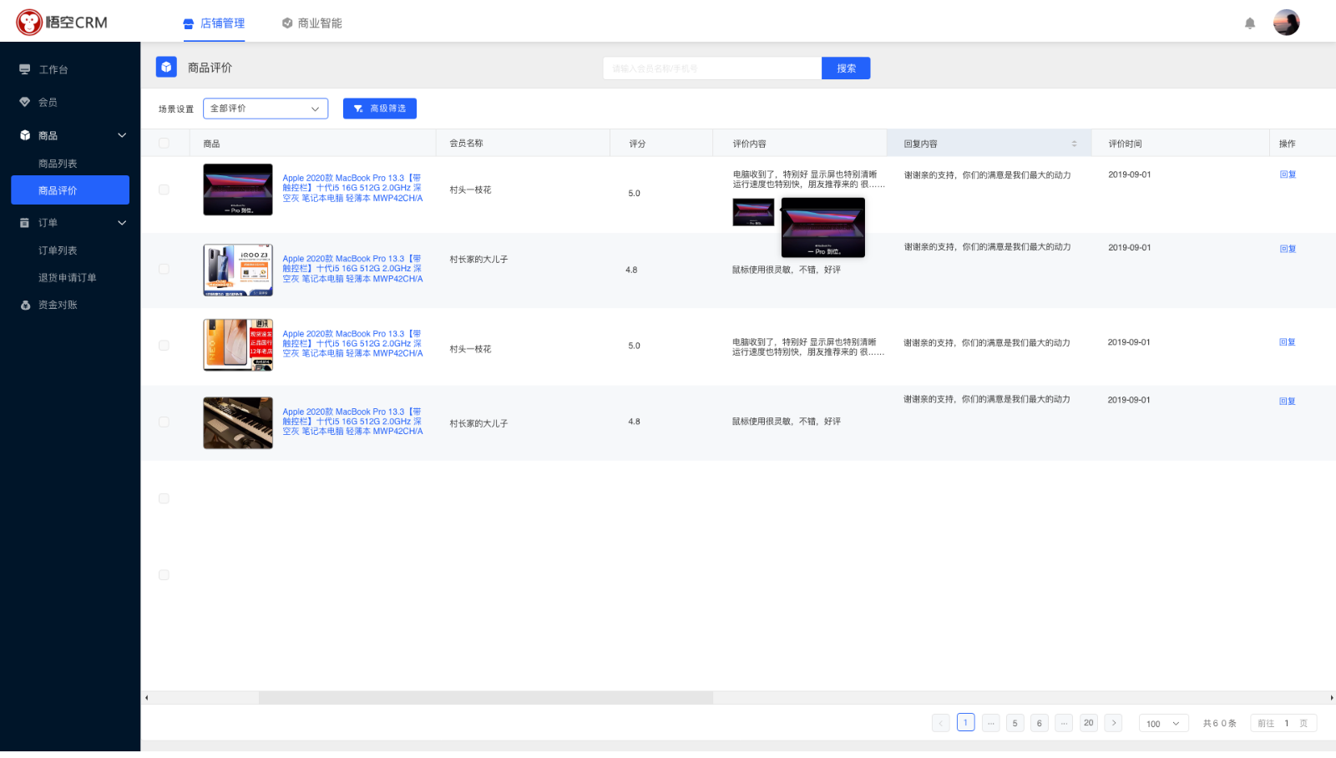Open the notification bell
The width and height of the screenshot is (1336, 758).
[1250, 23]
